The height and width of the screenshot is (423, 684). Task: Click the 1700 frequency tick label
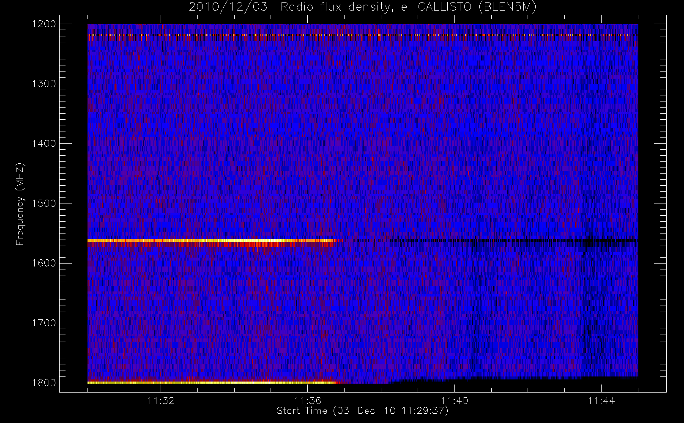tap(44, 323)
